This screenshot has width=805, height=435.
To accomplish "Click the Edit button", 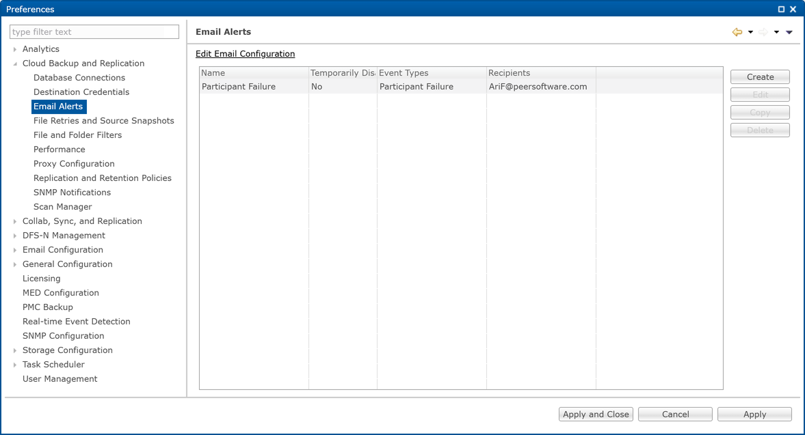I will pos(760,95).
